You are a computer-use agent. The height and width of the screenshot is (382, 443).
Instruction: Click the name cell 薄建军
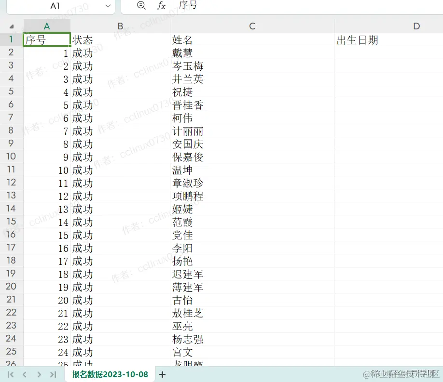[252, 287]
